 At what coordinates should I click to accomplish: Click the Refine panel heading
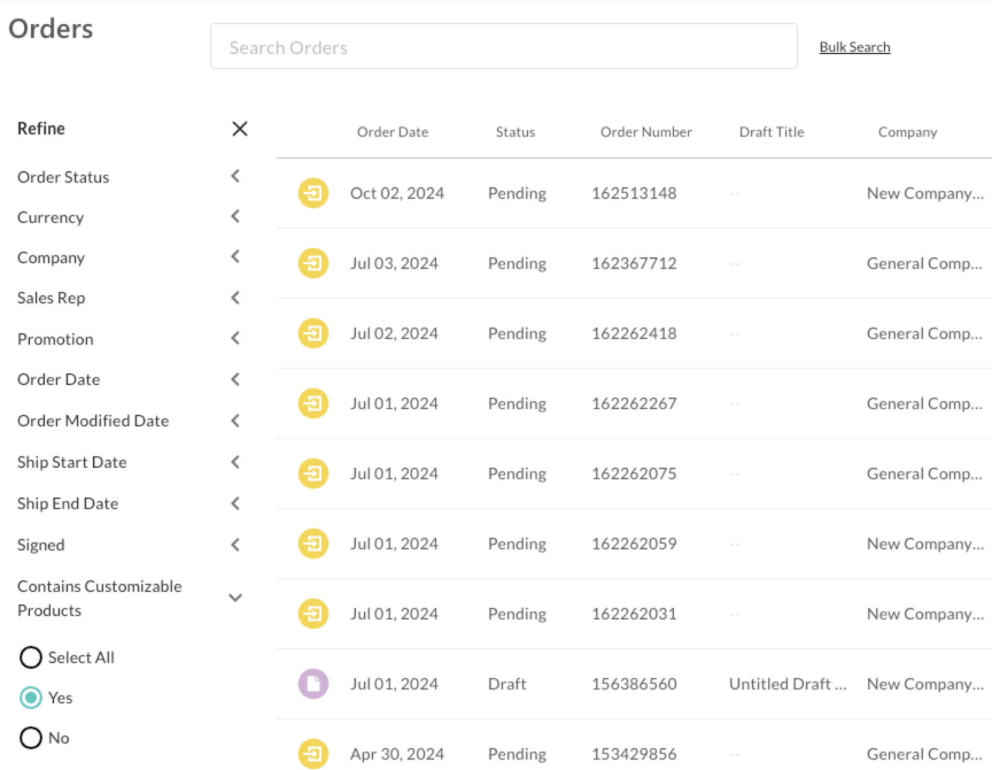(x=41, y=128)
